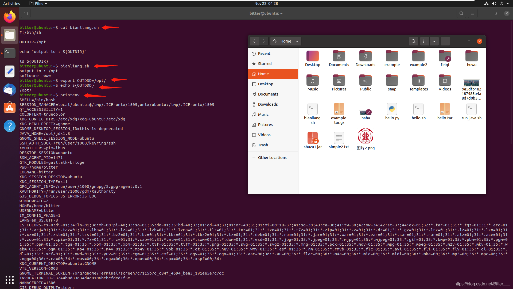Click terminal search icon
This screenshot has height=289, width=513.
click(461, 13)
